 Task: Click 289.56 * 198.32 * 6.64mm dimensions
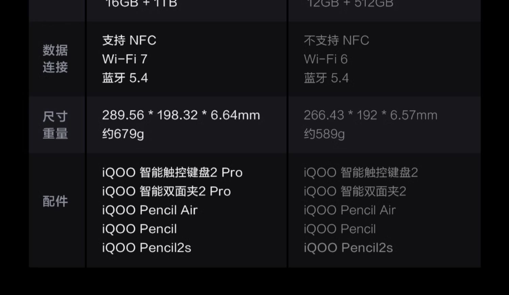(181, 115)
